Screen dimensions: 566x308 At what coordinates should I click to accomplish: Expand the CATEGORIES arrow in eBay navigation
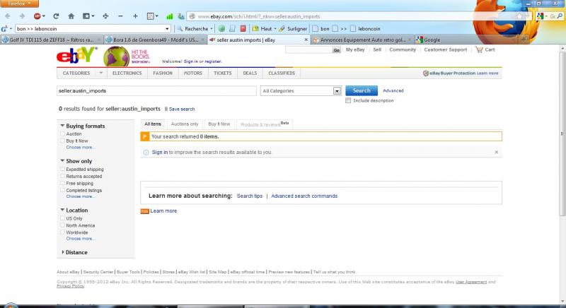point(101,73)
